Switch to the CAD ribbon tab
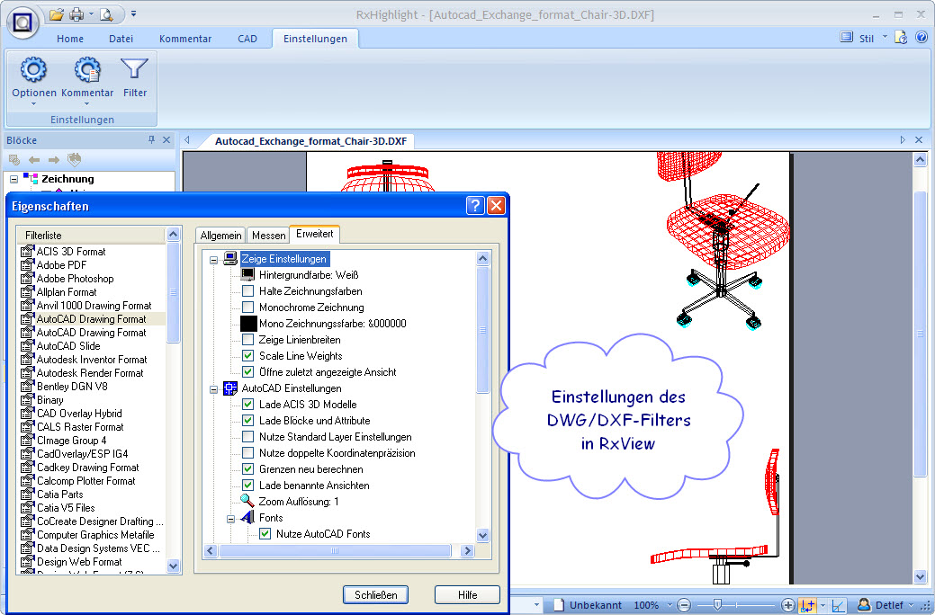The height and width of the screenshot is (615, 935). pyautogui.click(x=247, y=39)
